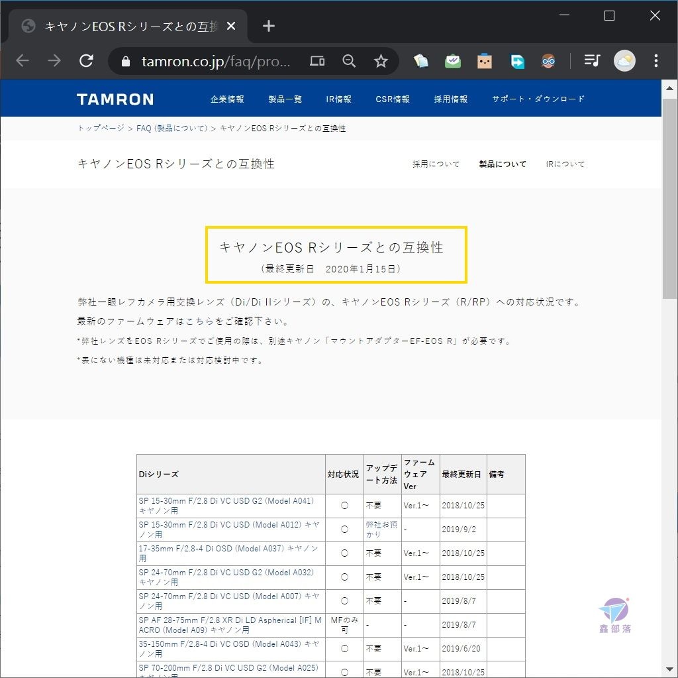Open the glasses-face extension icon
This screenshot has width=678, height=678.
click(548, 61)
